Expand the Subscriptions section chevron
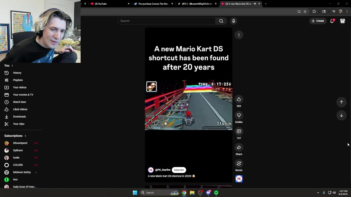The width and height of the screenshot is (351, 197). point(25,136)
